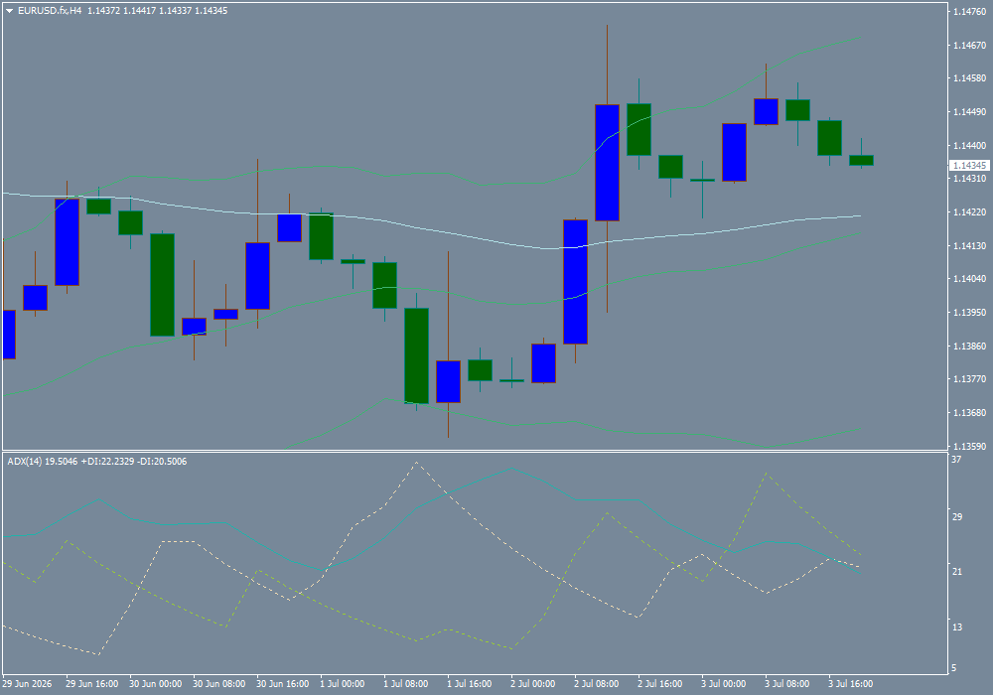Select the -DI:20.5006 reading
Viewport: 993px width, 695px height.
[162, 462]
